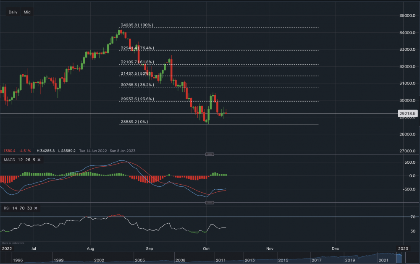
Task: Toggle the Daily timeframe button
Action: click(x=13, y=12)
